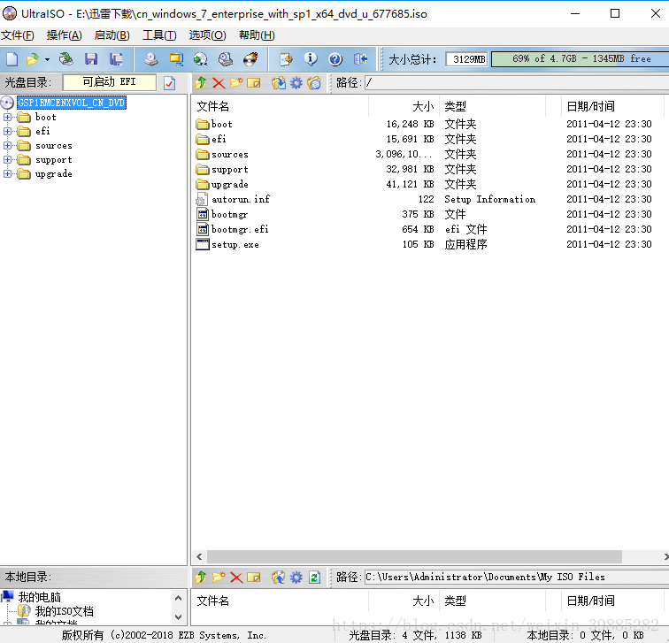
Task: Click the 大小 column header in image list
Action: click(404, 106)
